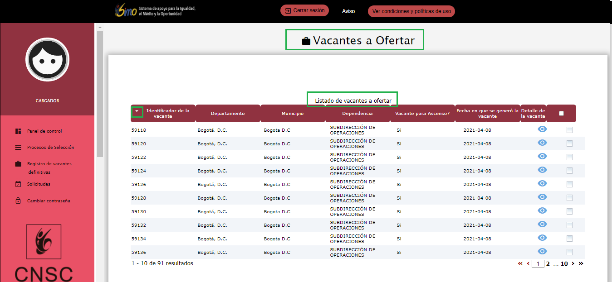Screen dimensions: 612x282
Task: Toggle the select-all checkbox in table header
Action: pos(561,114)
